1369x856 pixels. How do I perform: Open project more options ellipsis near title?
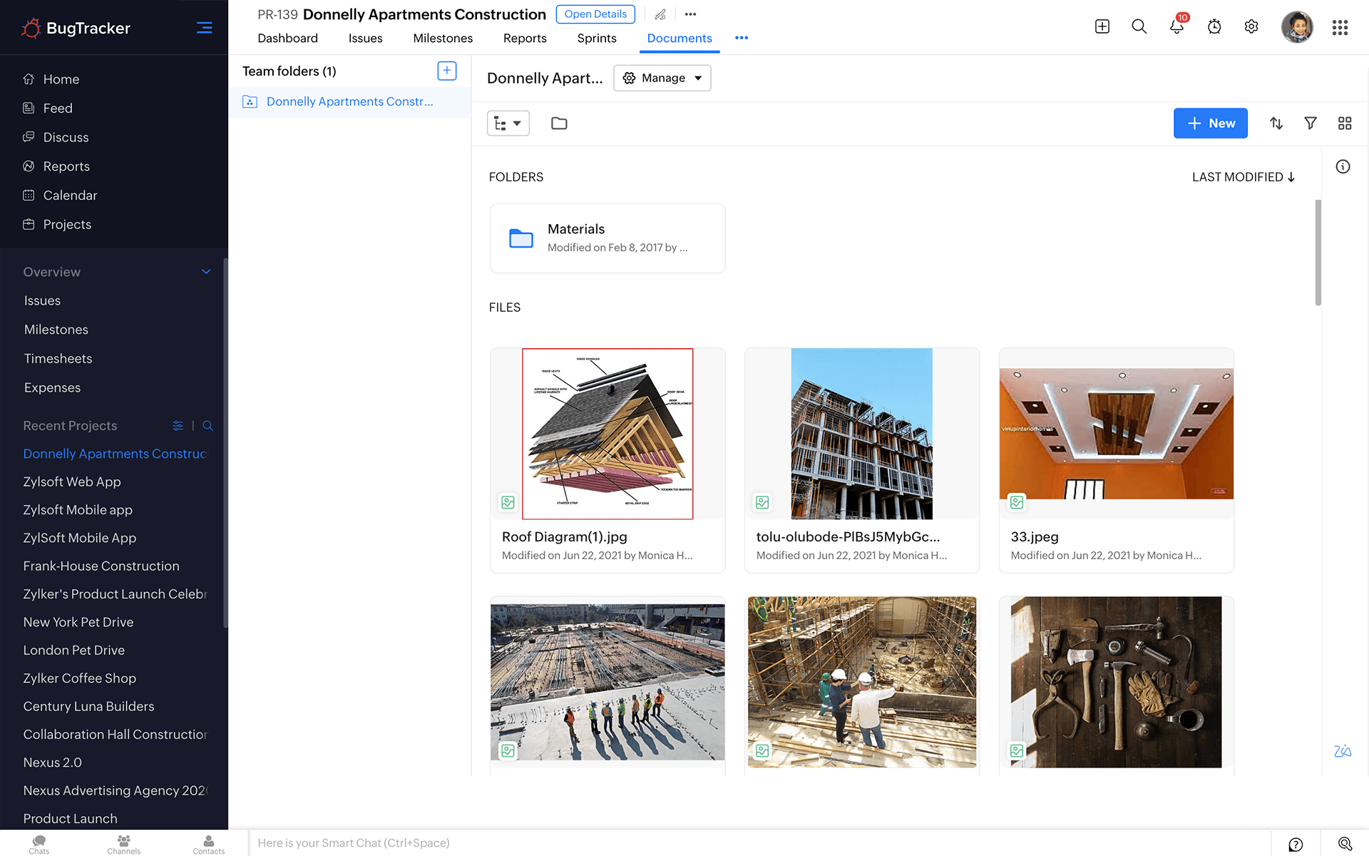point(690,14)
